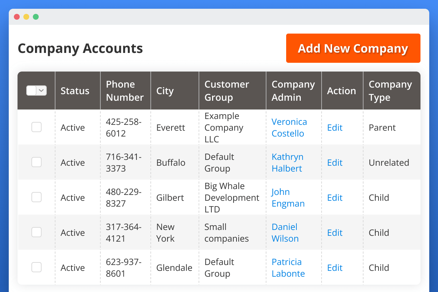Image resolution: width=438 pixels, height=292 pixels.
Task: Edit the Example Company LLC row
Action: click(335, 127)
